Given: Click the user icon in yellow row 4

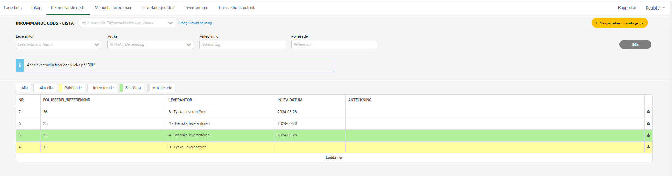Looking at the screenshot, I should tap(648, 147).
